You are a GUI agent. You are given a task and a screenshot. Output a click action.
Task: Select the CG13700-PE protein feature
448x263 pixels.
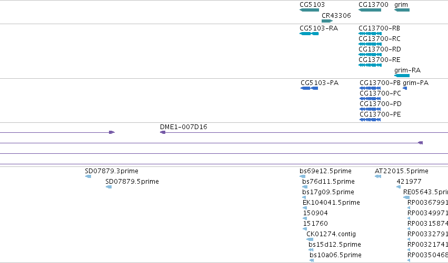coord(380,114)
